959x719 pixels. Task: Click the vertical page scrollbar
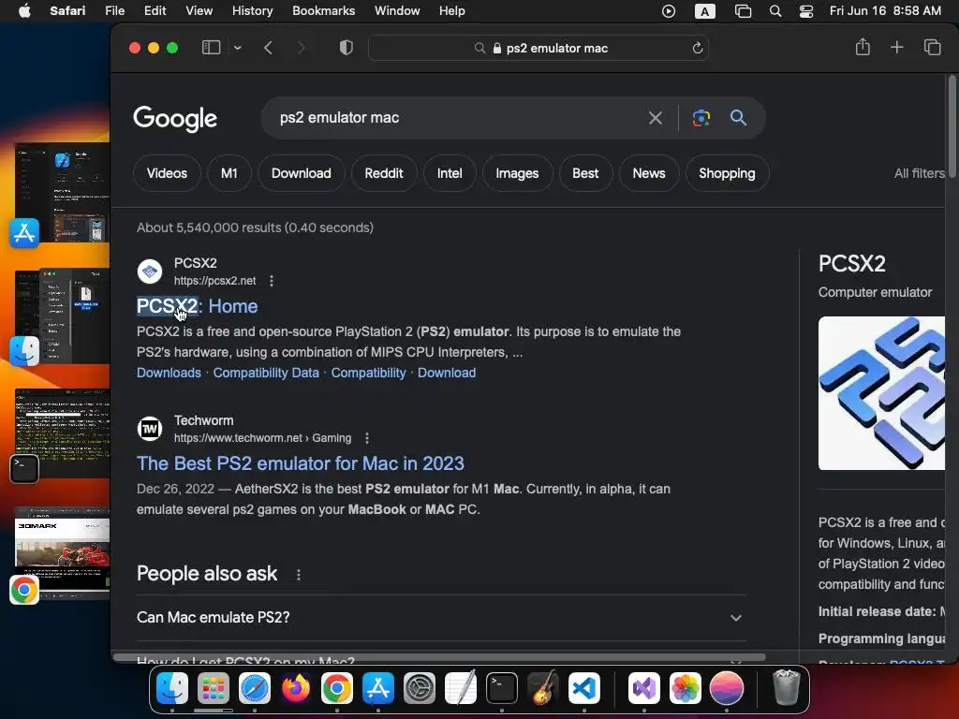coord(952,125)
